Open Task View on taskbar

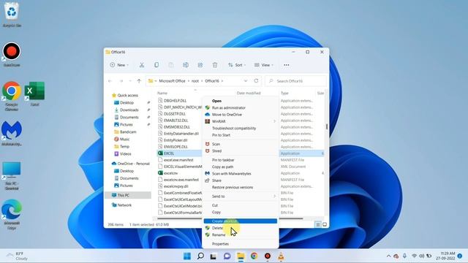pyautogui.click(x=214, y=256)
